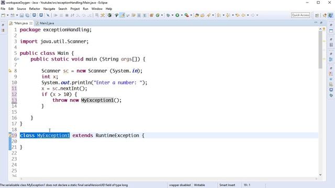Click the Save All icon
The width and height of the screenshot is (335, 188).
pyautogui.click(x=27, y=15)
